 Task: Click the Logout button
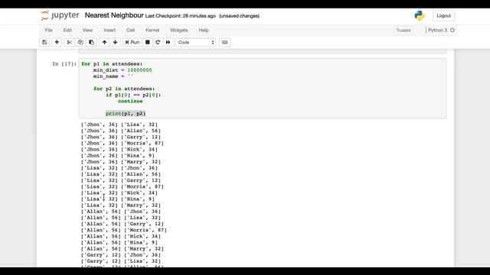click(x=444, y=15)
